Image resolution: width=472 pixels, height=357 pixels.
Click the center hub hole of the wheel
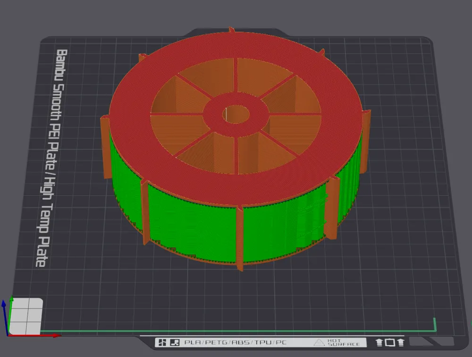point(236,114)
